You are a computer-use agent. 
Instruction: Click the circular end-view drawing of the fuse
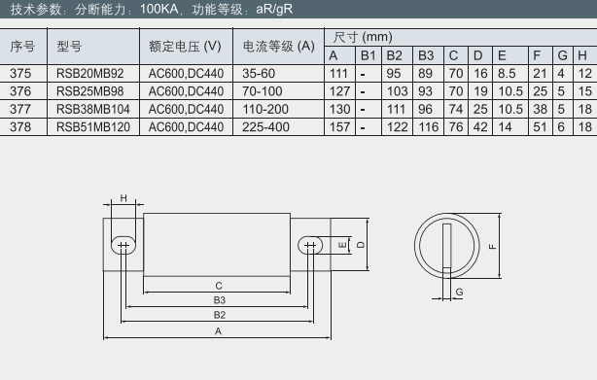(446, 246)
